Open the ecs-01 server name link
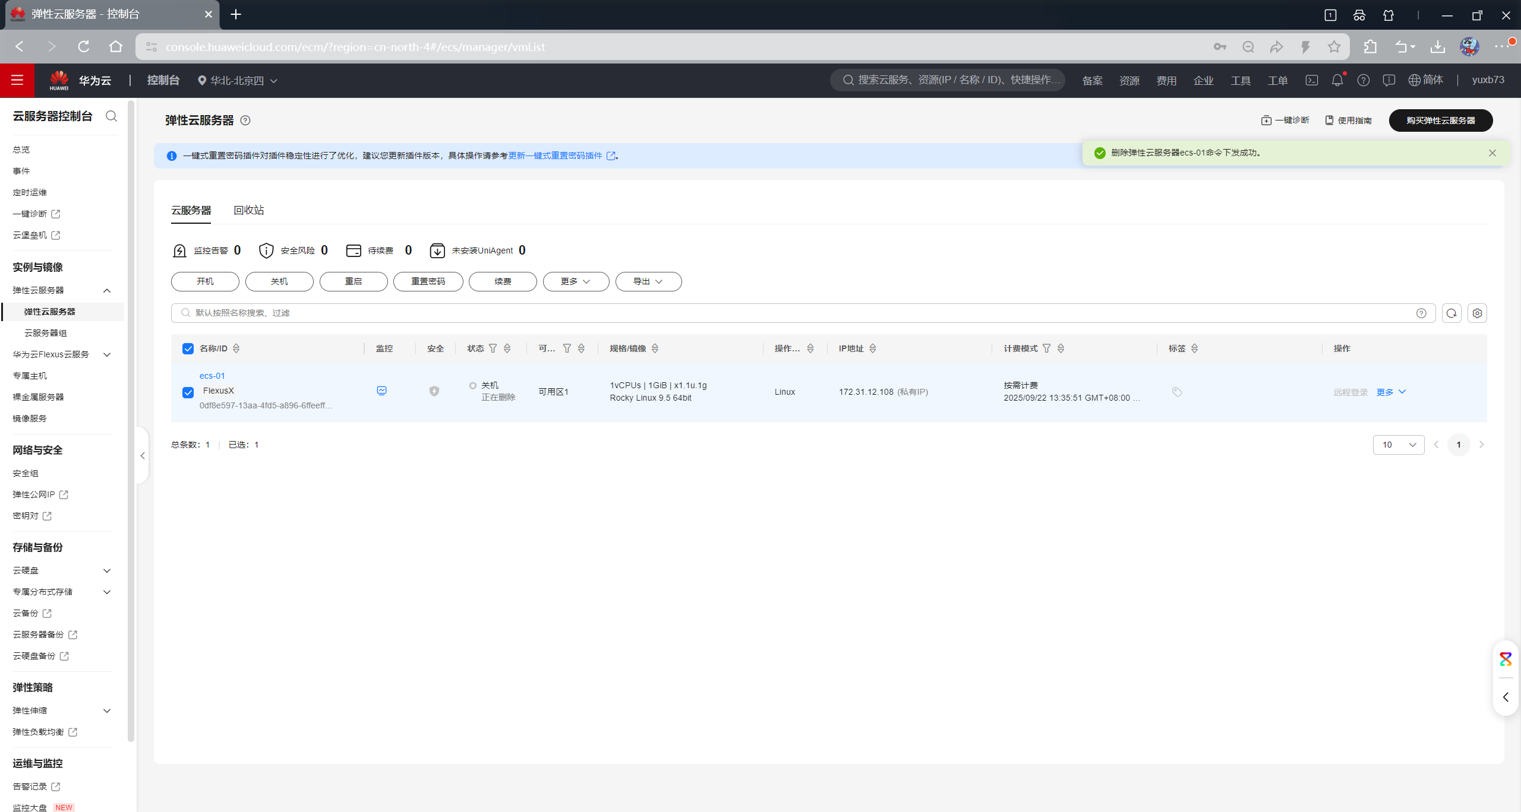The width and height of the screenshot is (1521, 812). [x=212, y=376]
